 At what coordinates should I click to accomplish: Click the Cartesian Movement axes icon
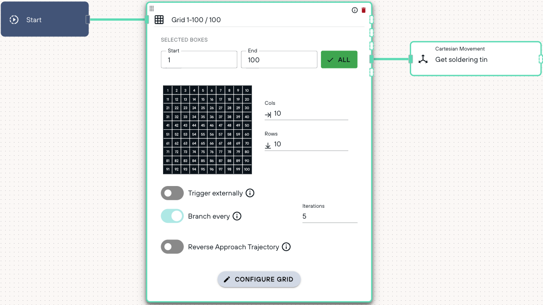(x=423, y=59)
